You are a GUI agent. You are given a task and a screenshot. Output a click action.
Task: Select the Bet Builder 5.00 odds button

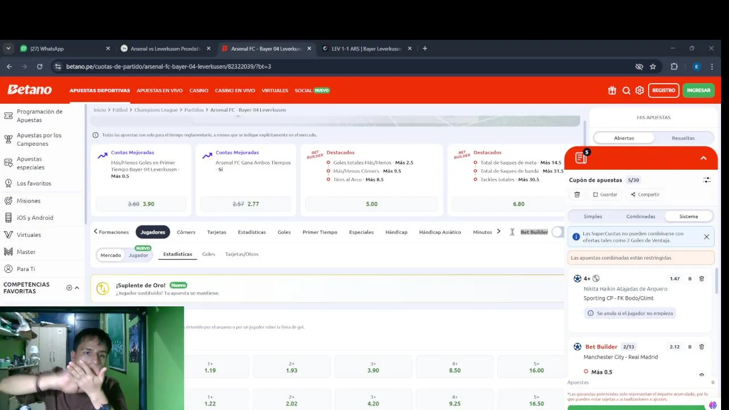tap(371, 204)
